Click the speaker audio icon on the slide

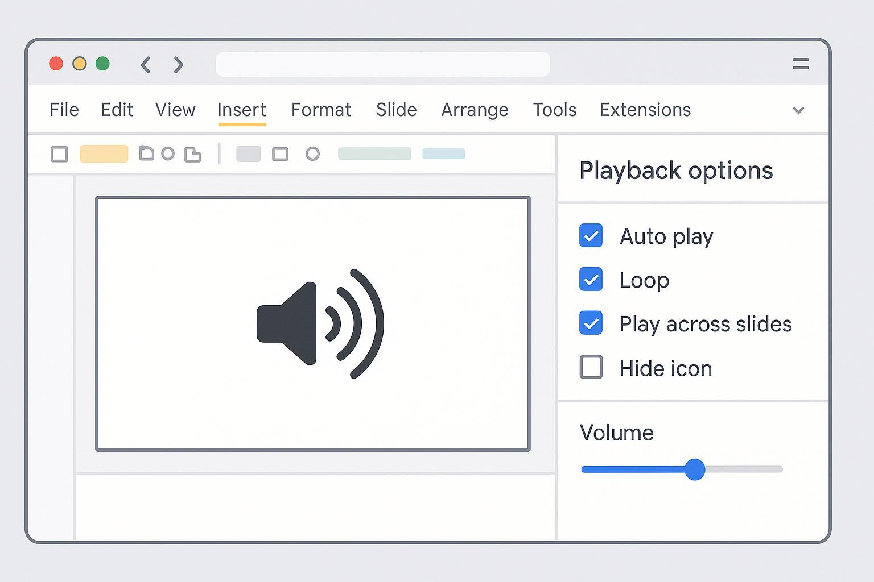320,323
